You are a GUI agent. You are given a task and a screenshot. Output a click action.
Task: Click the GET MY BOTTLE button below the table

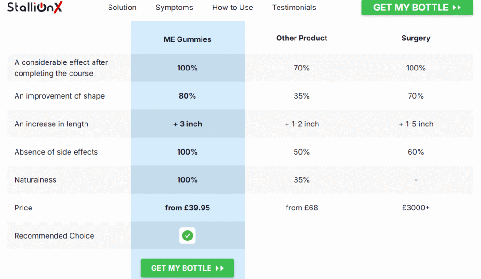click(187, 268)
